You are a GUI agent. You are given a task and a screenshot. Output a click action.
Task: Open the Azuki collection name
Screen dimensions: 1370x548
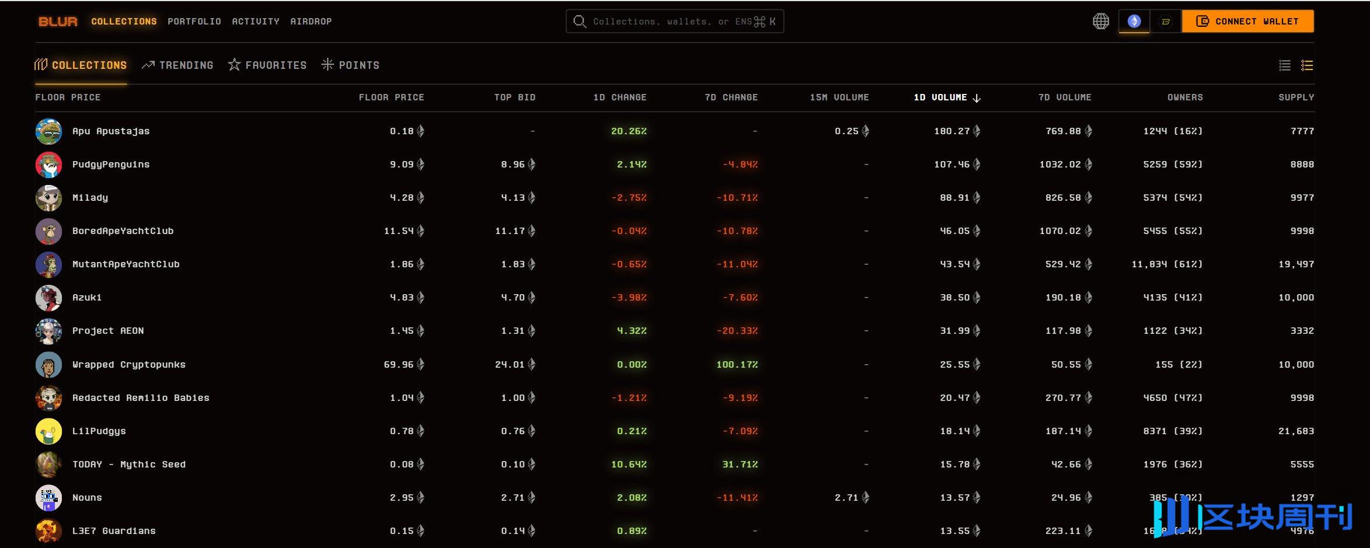[x=87, y=298]
